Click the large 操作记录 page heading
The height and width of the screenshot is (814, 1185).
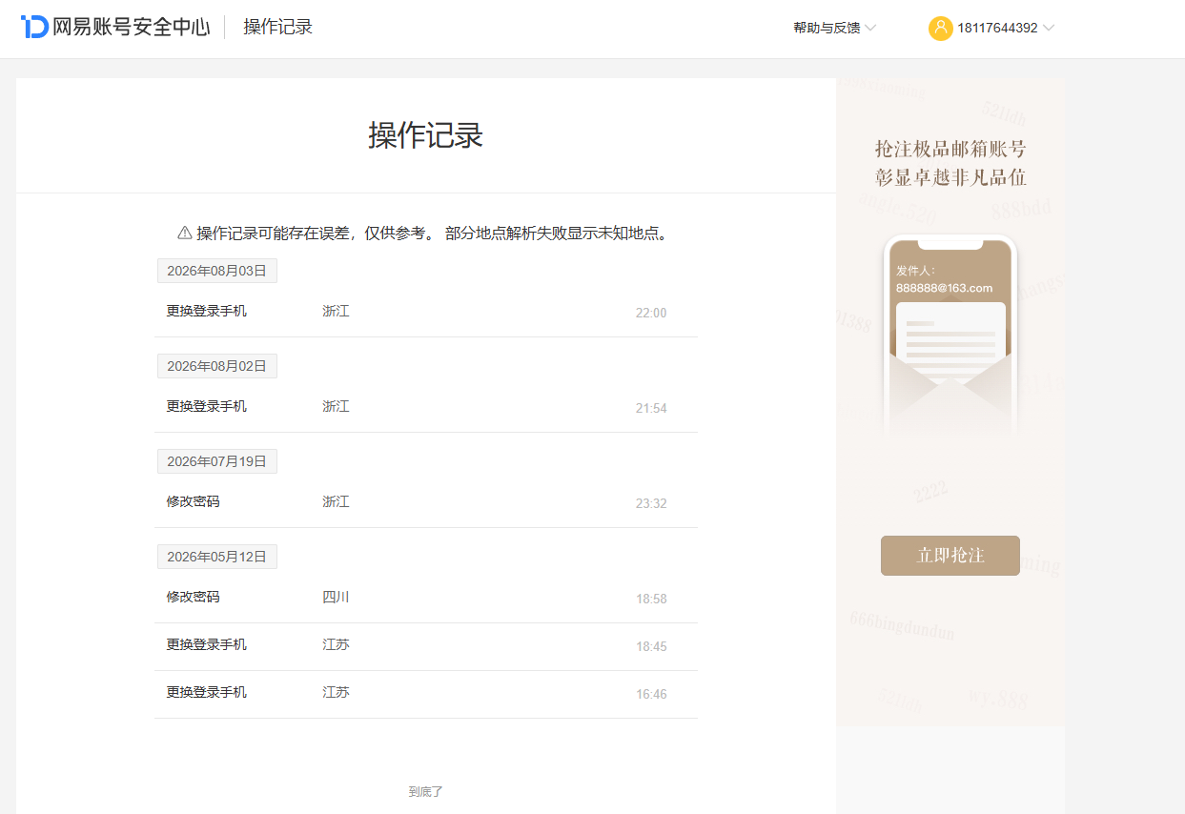pos(426,135)
